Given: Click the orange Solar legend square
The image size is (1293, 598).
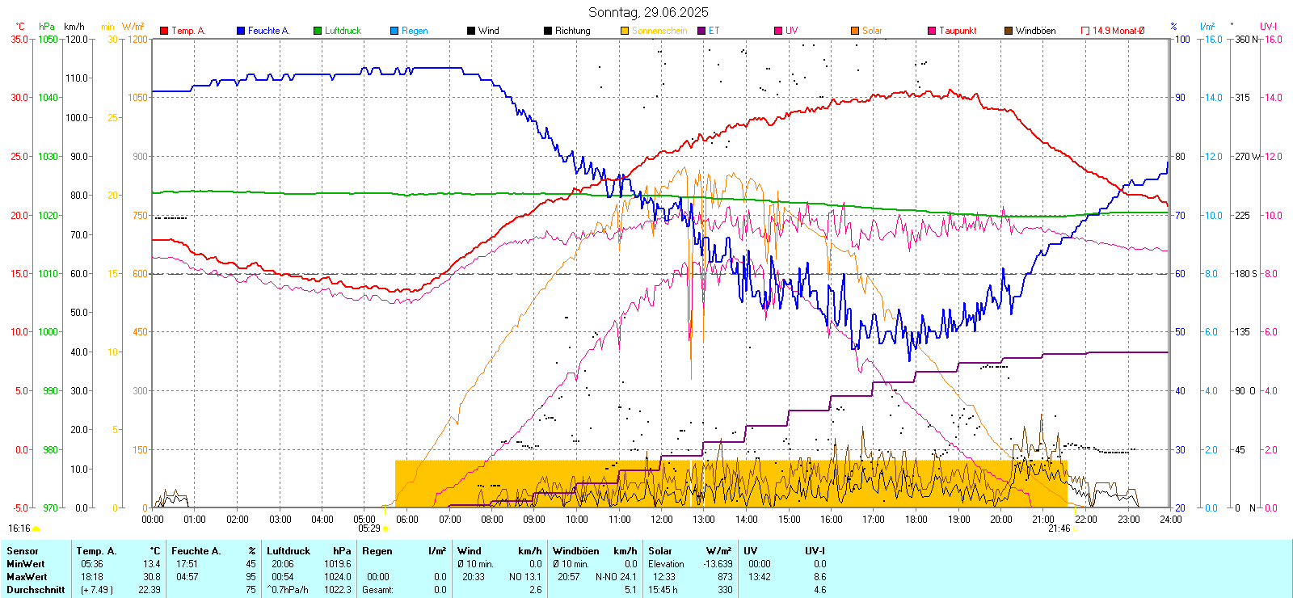Looking at the screenshot, I should coord(855,31).
